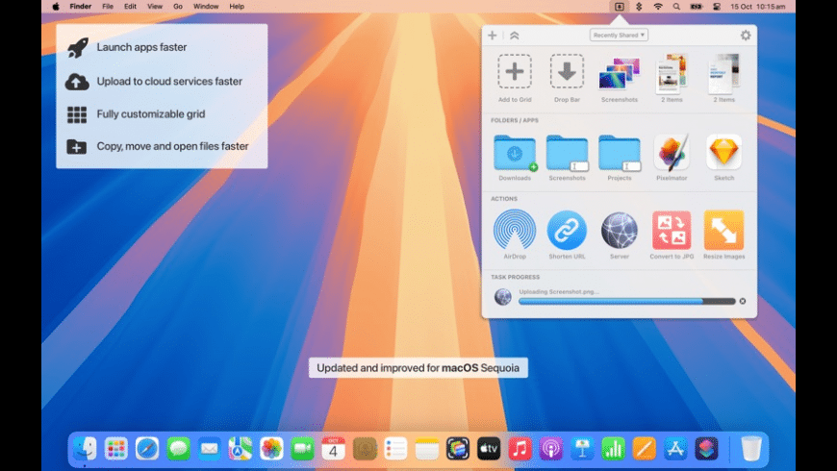Viewport: 837px width, 471px height.
Task: Open the Recently Shared dropdown
Action: tap(619, 35)
